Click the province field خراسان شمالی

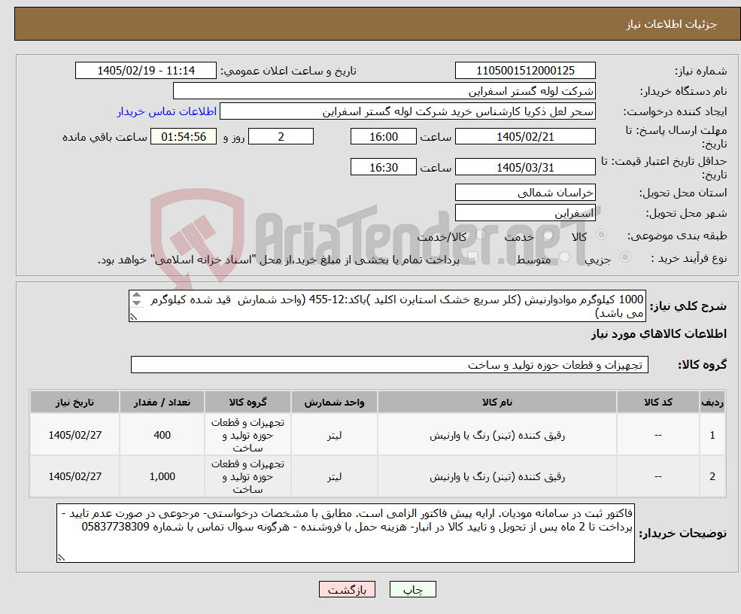tap(525, 193)
